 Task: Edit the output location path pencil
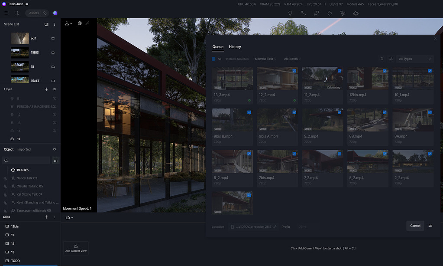tap(275, 227)
